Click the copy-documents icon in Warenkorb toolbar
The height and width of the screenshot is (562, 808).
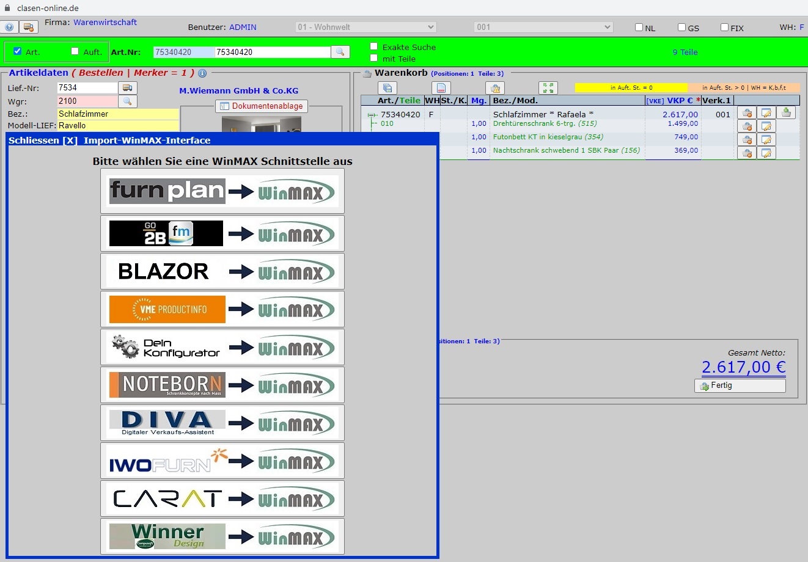coord(387,88)
